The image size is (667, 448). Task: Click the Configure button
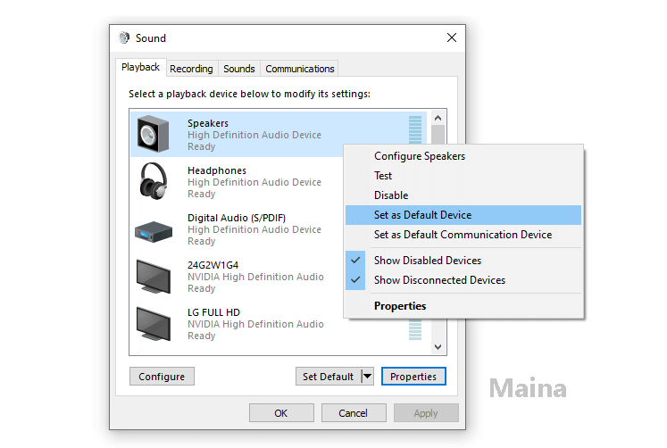(x=162, y=377)
